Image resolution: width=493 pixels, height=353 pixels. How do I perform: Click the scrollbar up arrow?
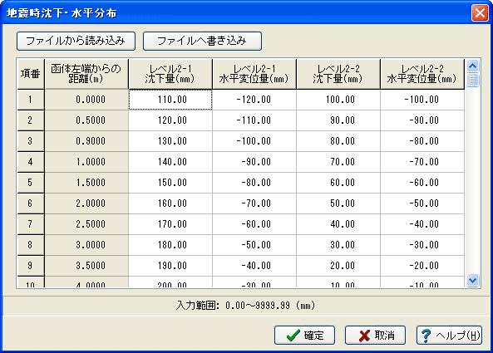click(x=472, y=66)
